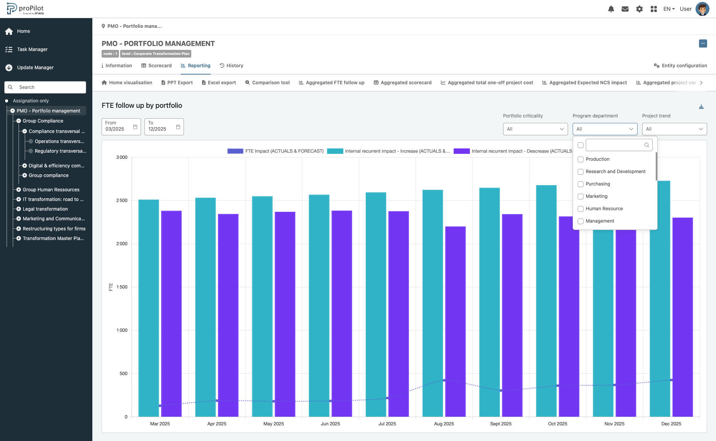
Task: Click the User name label
Action: (685, 9)
